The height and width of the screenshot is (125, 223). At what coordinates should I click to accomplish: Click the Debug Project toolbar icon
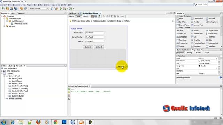(x=65, y=9)
